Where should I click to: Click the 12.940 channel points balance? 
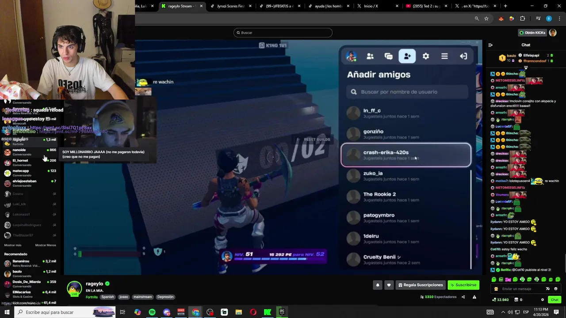coord(500,300)
